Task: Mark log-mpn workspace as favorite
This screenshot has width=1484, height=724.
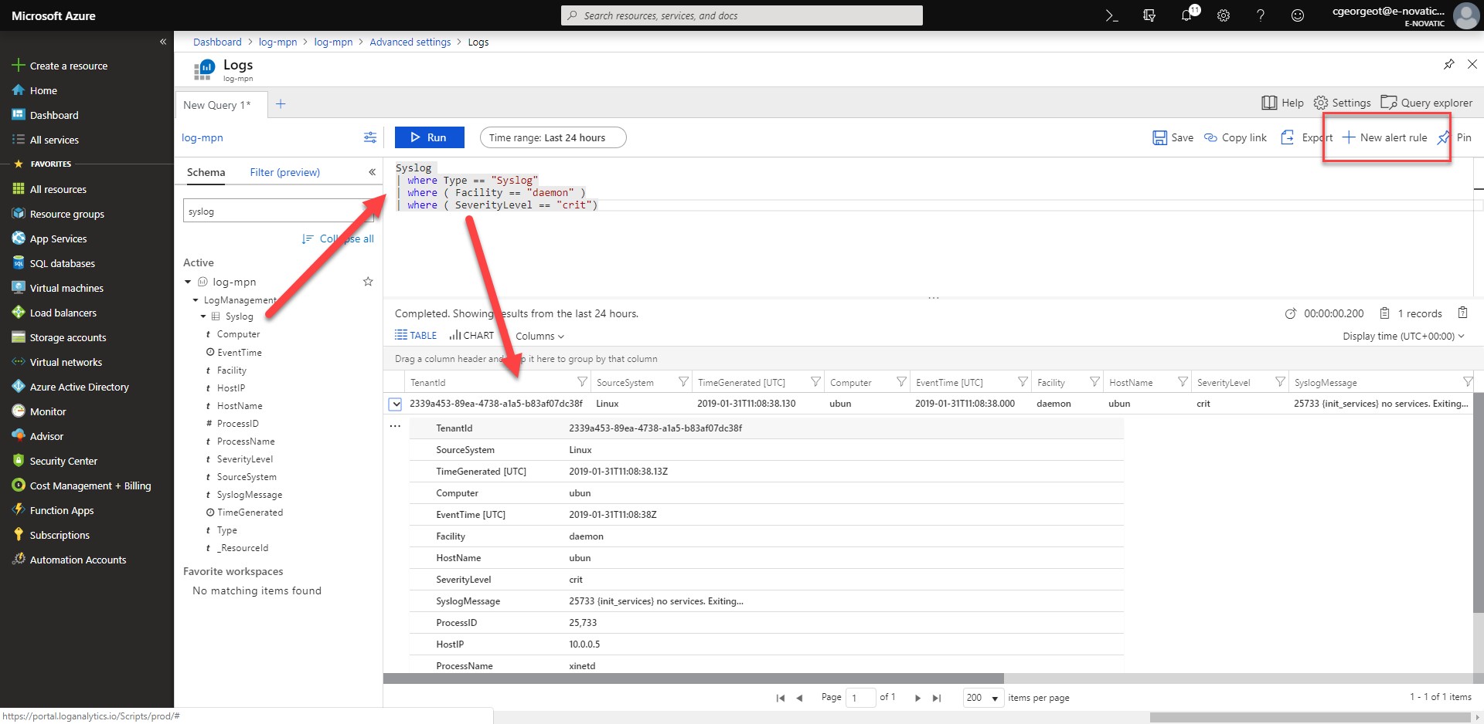Action: pos(368,282)
